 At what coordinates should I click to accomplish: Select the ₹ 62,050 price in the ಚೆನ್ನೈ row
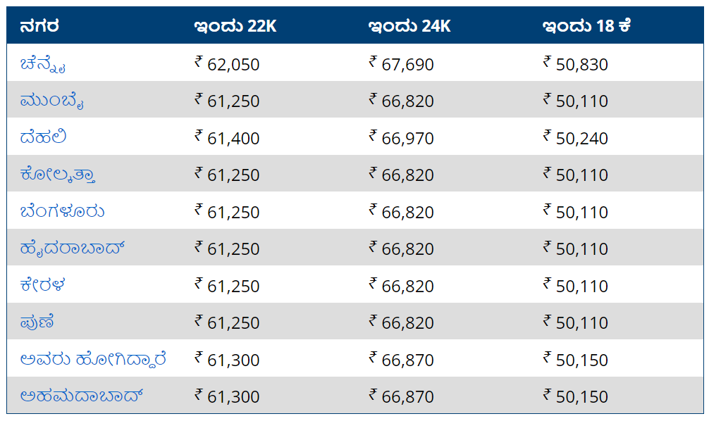pos(227,64)
